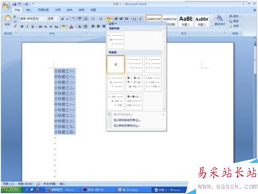This screenshot has width=258, height=194.
Task: Switch to the 邮件 (Mailings) tab
Action: [70, 10]
